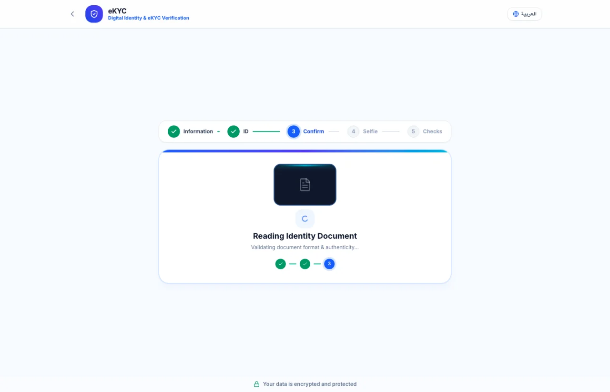
Task: Click the document icon in the dark scan card
Action: [x=305, y=185]
